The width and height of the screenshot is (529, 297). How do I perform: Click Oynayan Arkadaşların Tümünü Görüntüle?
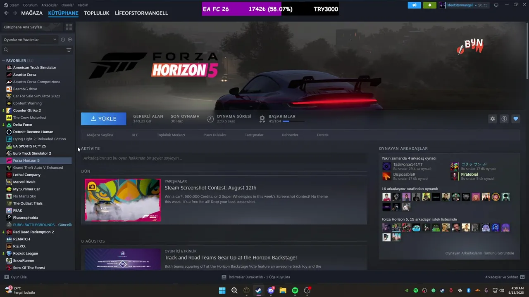(x=479, y=253)
